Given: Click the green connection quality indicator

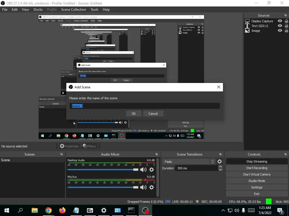Looking at the screenshot, I should coord(269,201).
